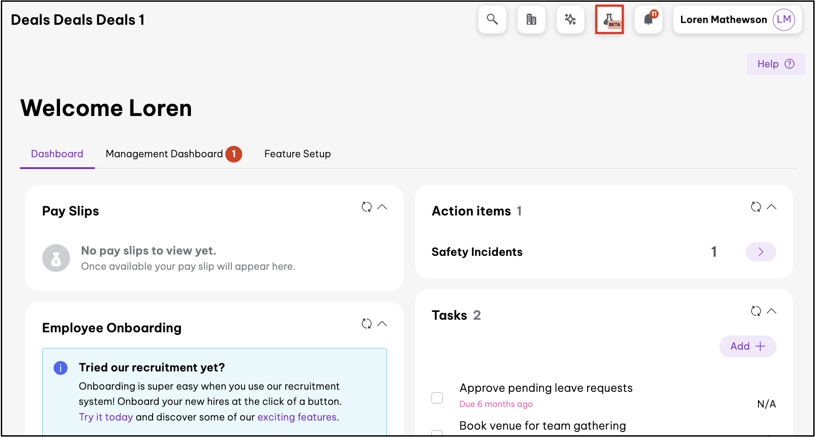Tick the Approve pending leave requests checkbox

[x=437, y=398]
